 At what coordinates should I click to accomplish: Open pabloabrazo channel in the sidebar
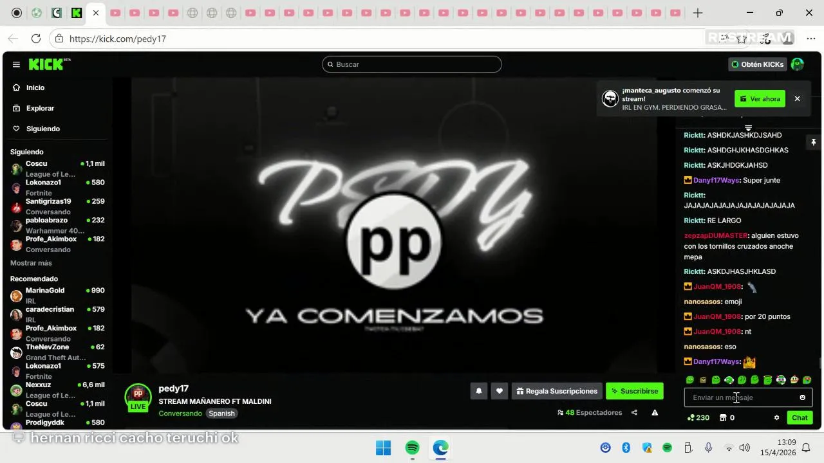(57, 225)
